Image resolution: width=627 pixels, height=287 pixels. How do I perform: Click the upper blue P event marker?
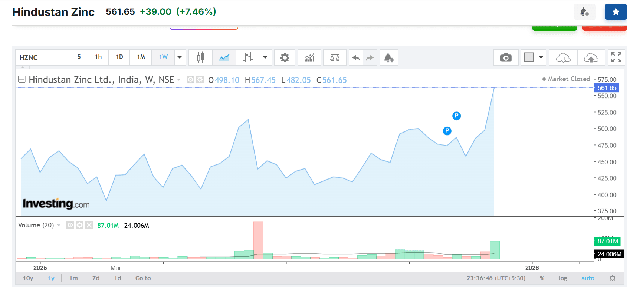click(x=456, y=116)
